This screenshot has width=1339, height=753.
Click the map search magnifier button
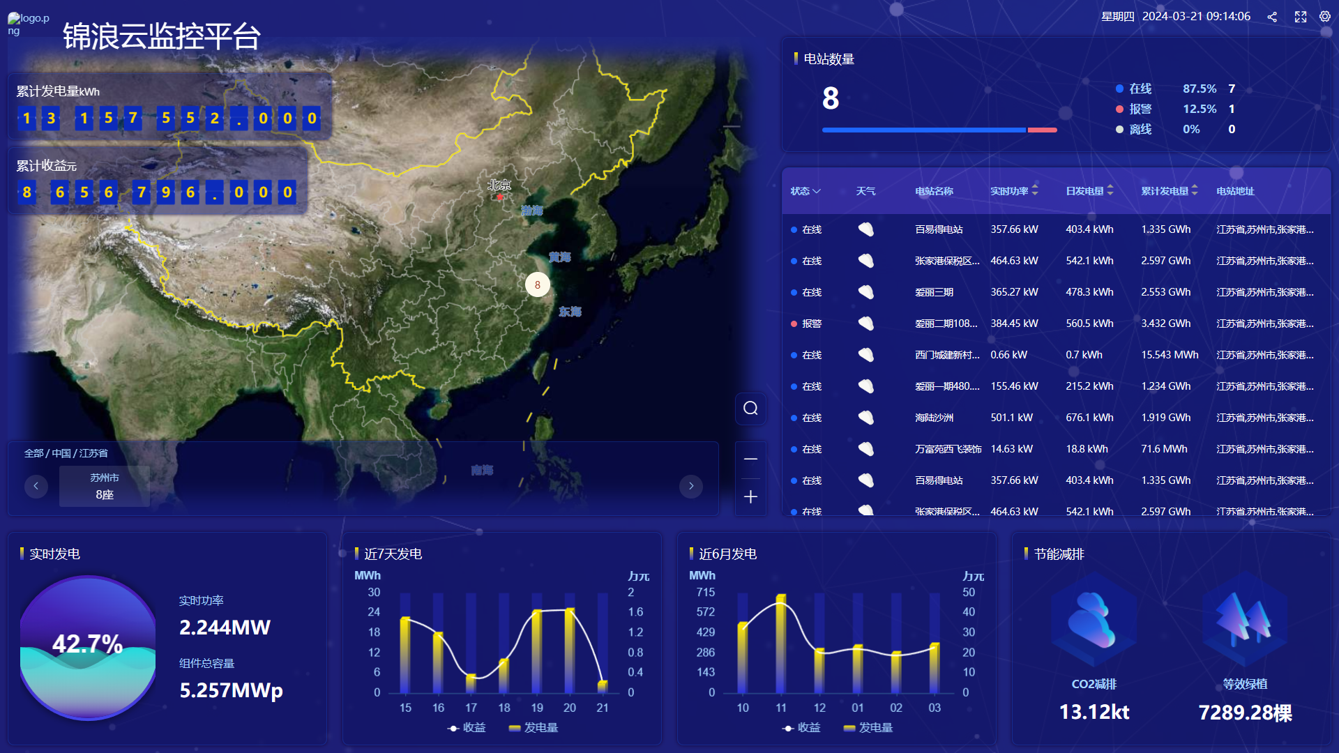[x=750, y=409]
